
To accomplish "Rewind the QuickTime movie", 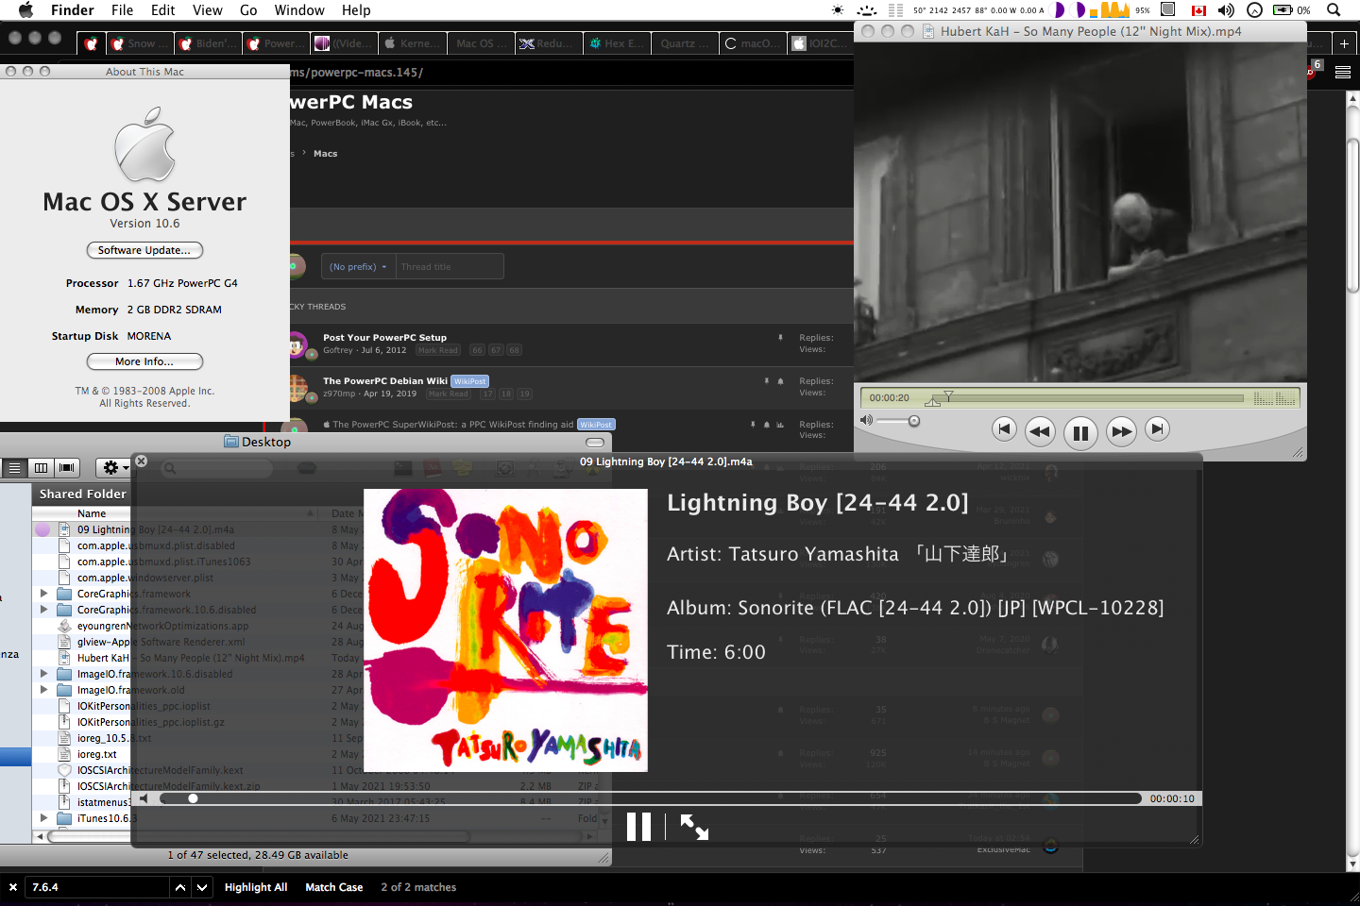I will click(x=1039, y=431).
